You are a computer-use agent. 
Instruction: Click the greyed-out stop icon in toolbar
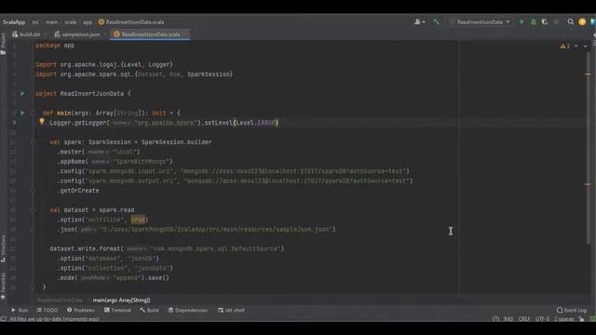coord(556,22)
